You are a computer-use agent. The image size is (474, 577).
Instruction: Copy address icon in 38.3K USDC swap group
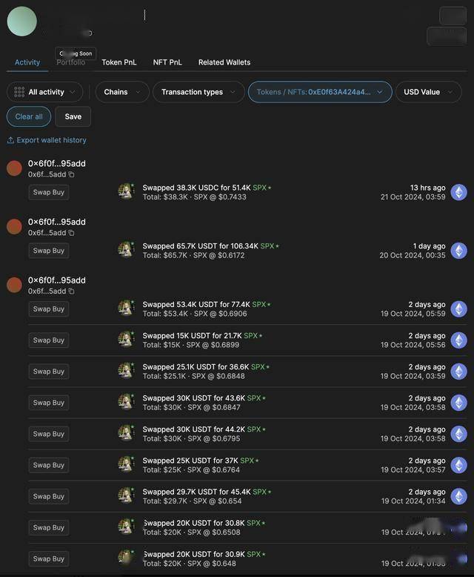[72, 174]
